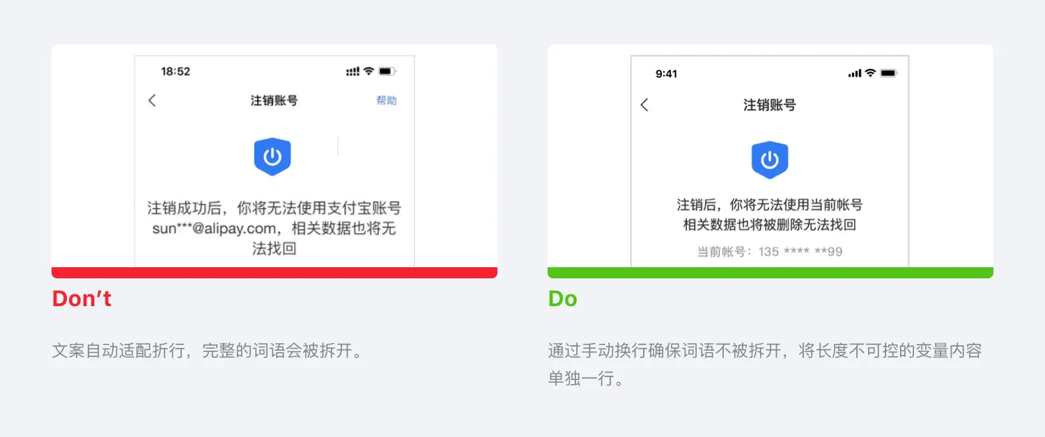Click the cellular signal icon beside 18:52

coord(353,71)
